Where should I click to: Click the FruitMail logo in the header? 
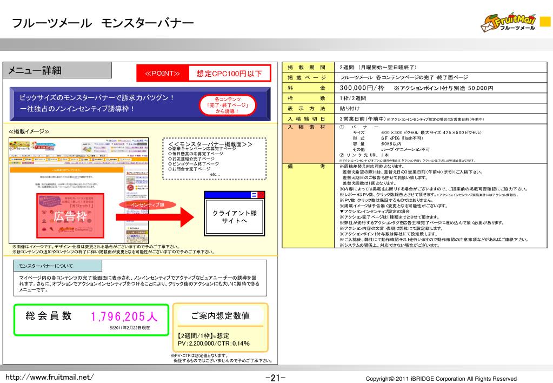(508, 23)
